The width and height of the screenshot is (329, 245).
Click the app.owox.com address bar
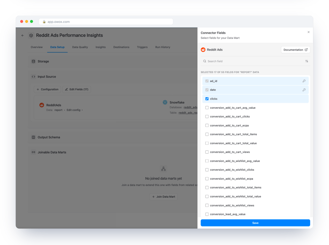point(106,22)
